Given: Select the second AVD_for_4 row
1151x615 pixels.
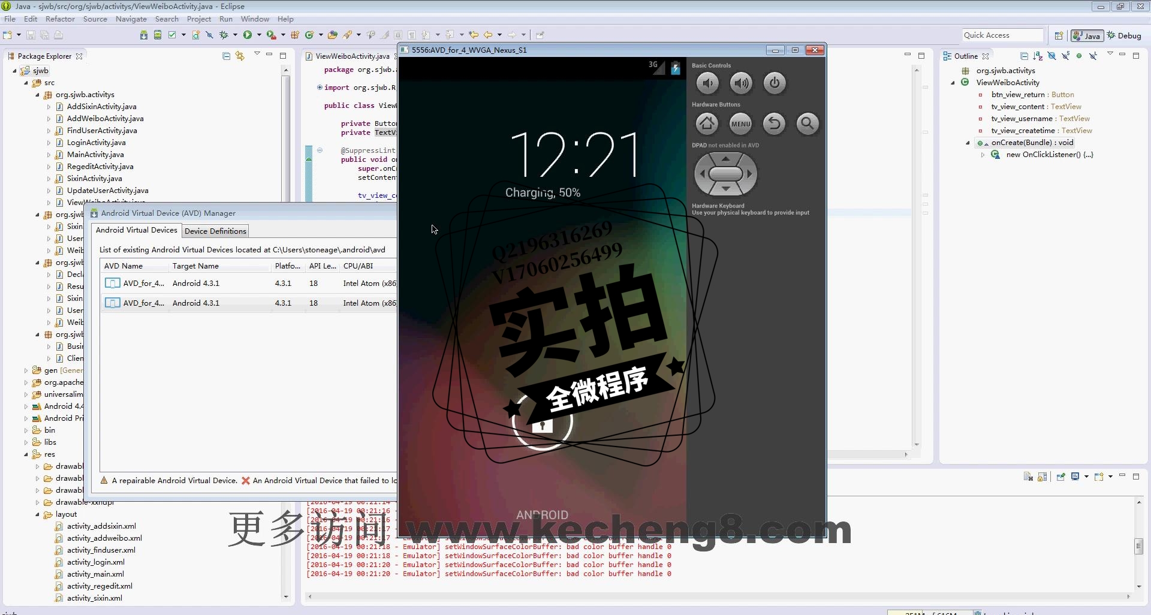Looking at the screenshot, I should [x=249, y=303].
